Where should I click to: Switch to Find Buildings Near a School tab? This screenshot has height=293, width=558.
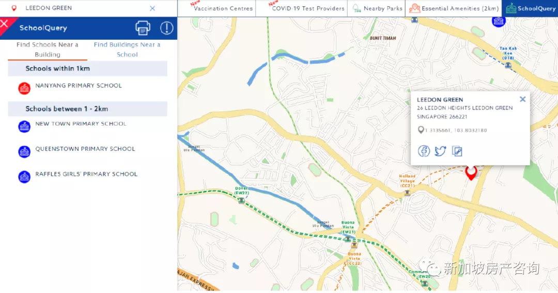pyautogui.click(x=127, y=50)
